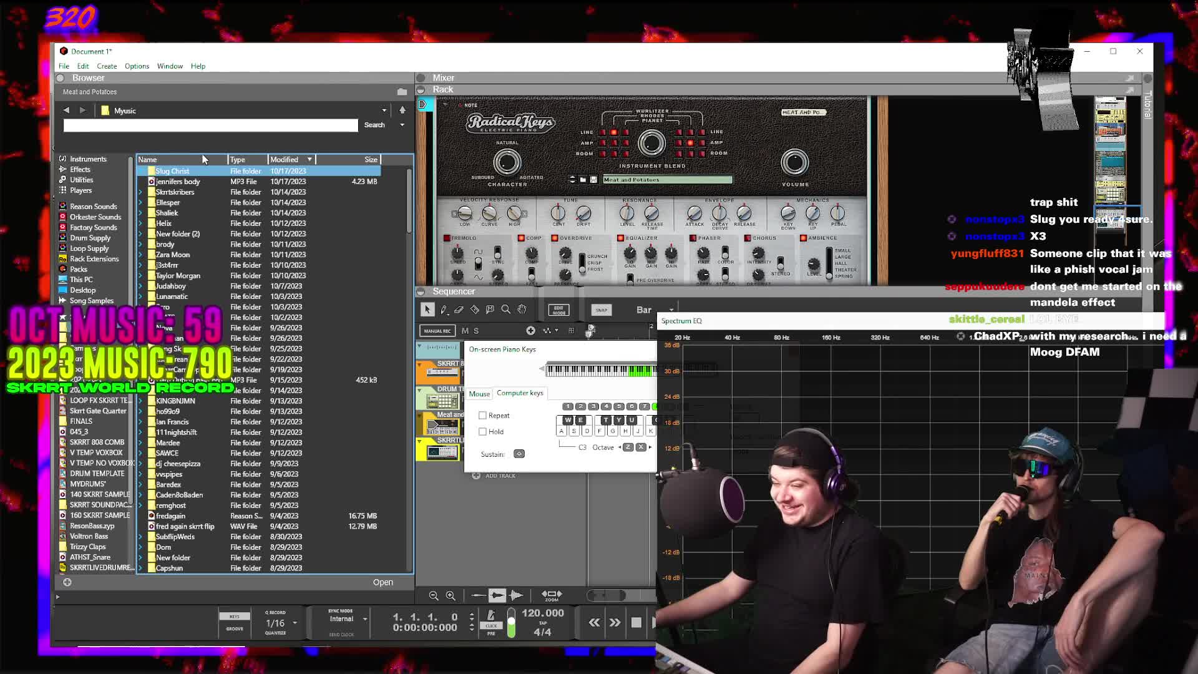Viewport: 1198px width, 674px height.
Task: Switch to the Computer keys tab
Action: 520,393
